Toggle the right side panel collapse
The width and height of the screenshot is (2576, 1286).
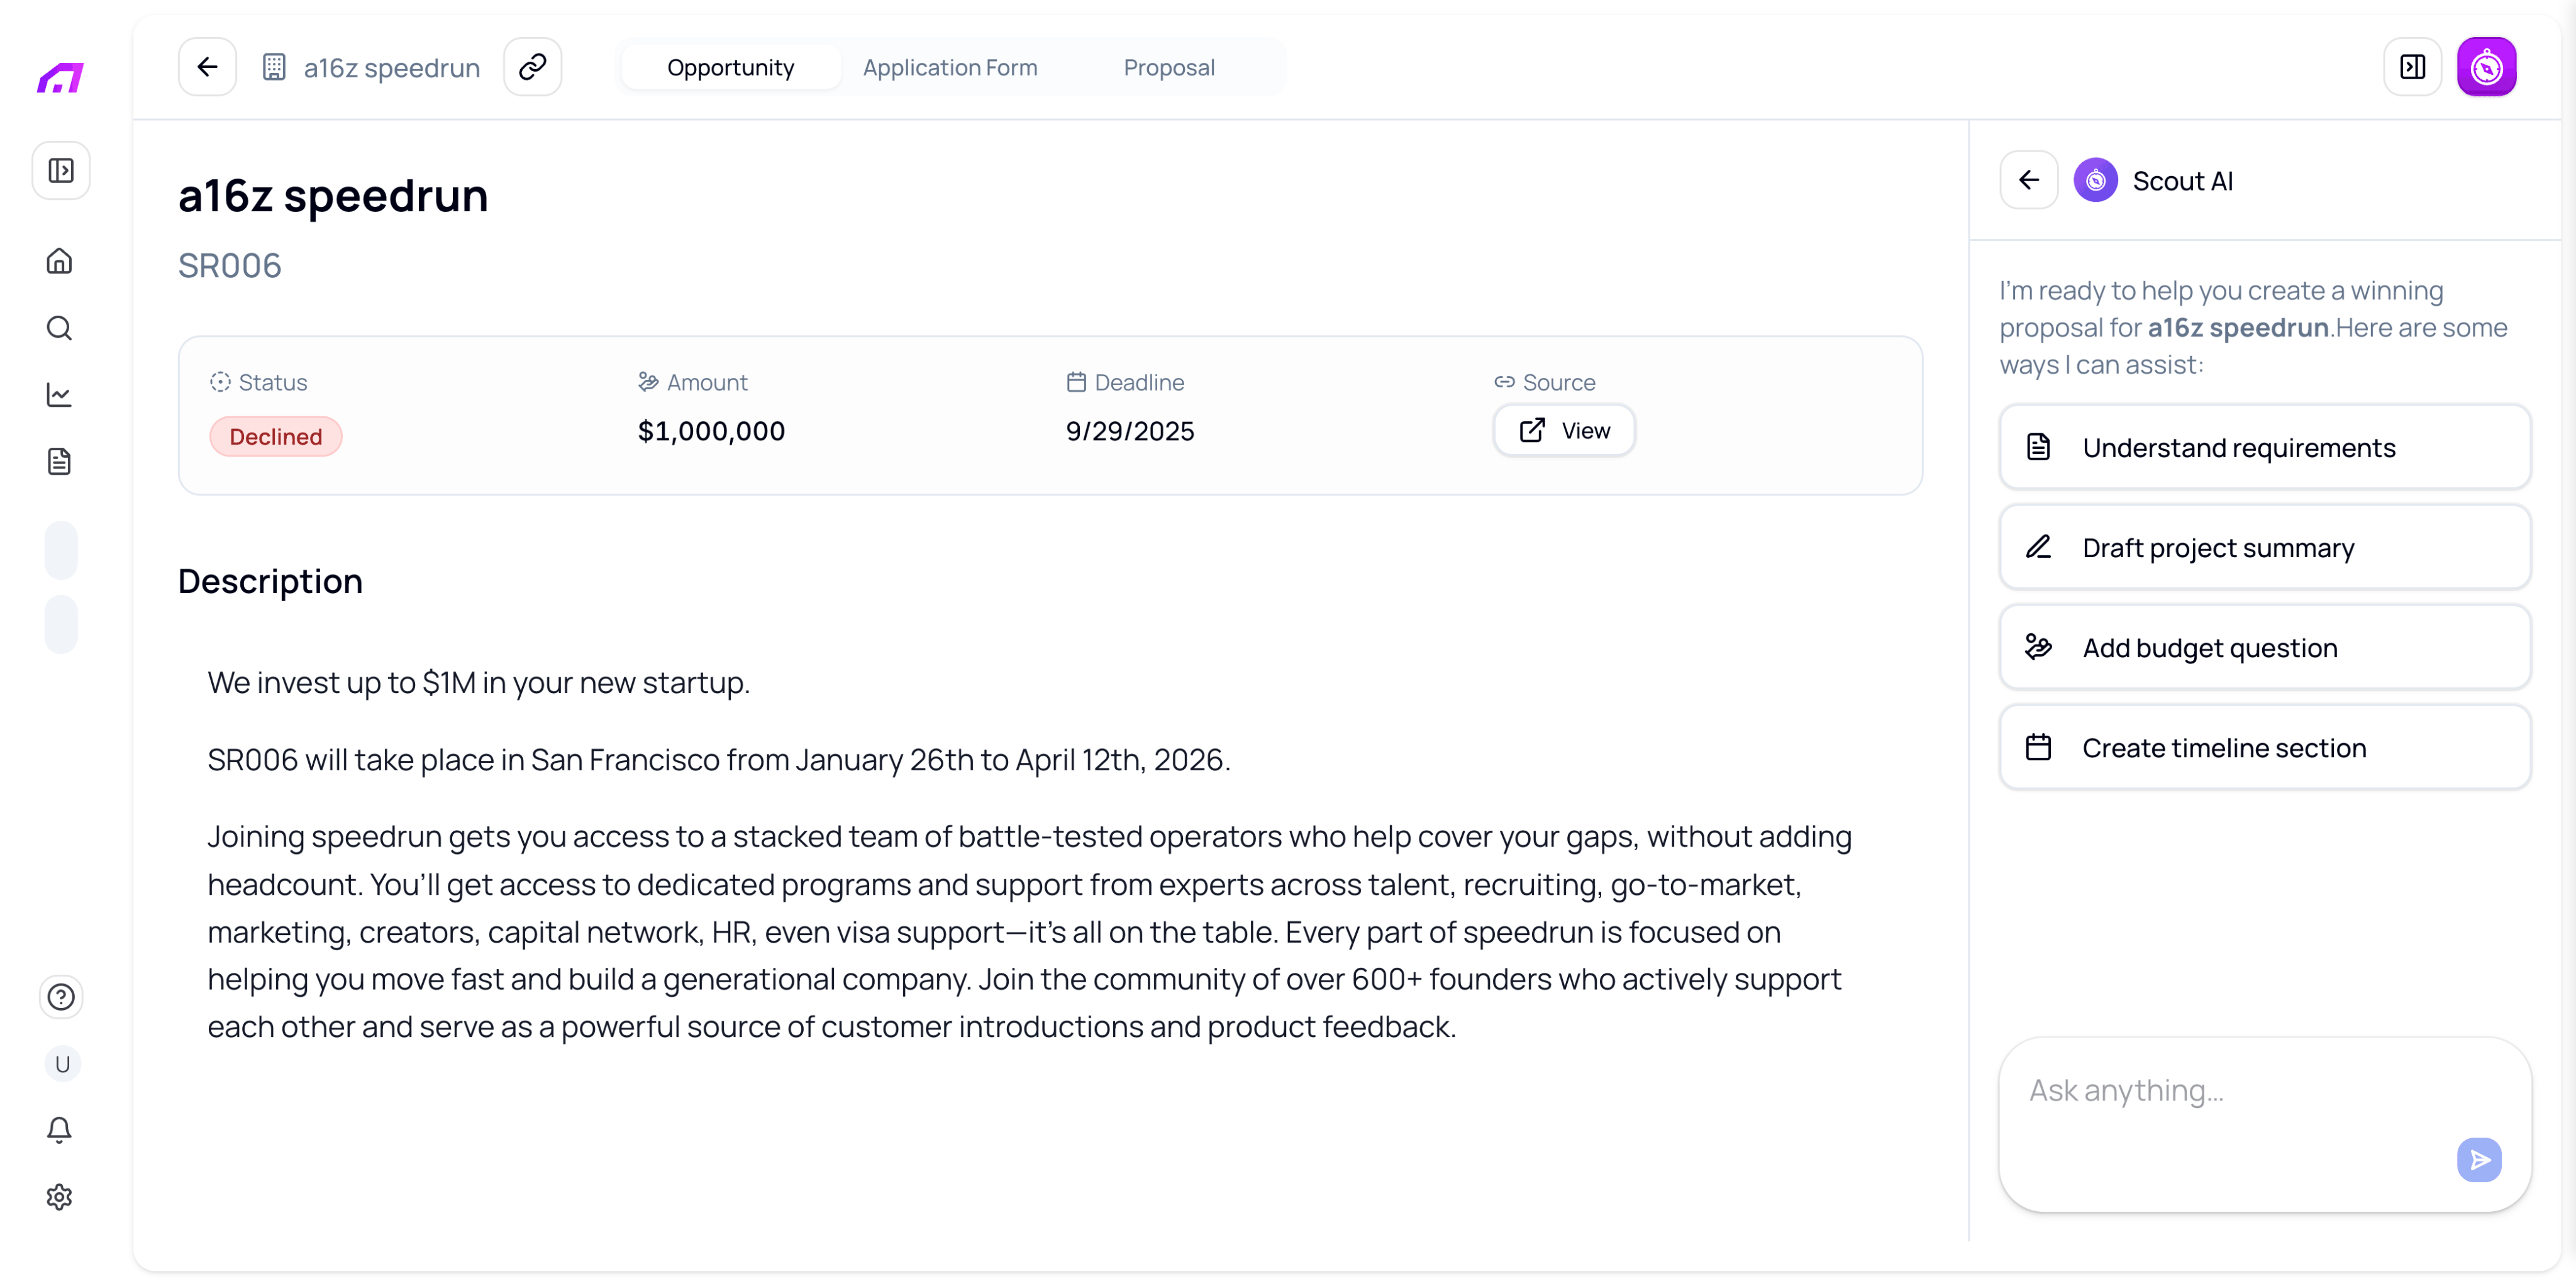[x=2412, y=67]
